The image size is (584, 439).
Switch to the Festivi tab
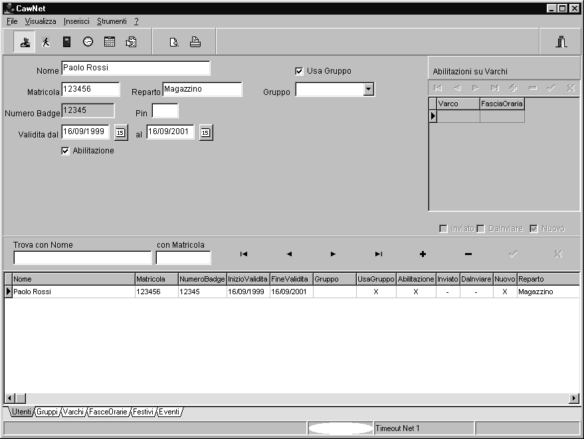[x=143, y=412]
